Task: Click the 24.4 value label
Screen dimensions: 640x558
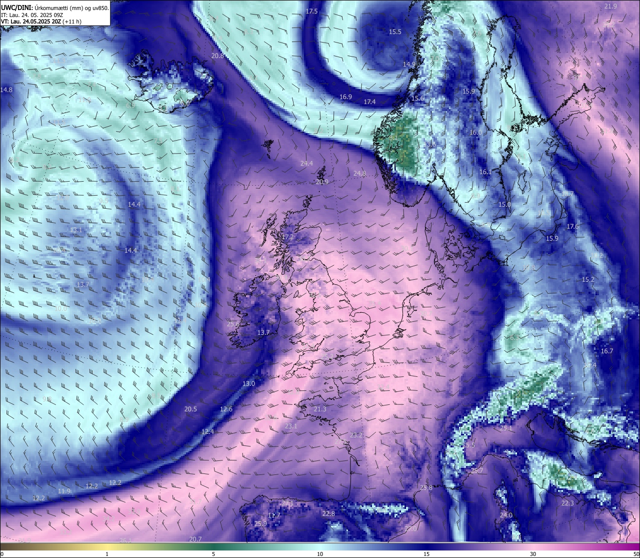Action: click(x=306, y=163)
